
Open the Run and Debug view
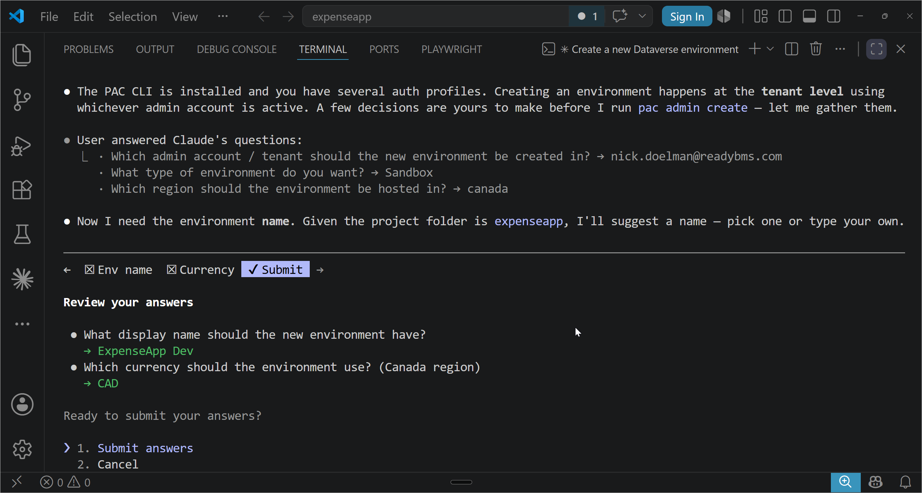point(22,146)
